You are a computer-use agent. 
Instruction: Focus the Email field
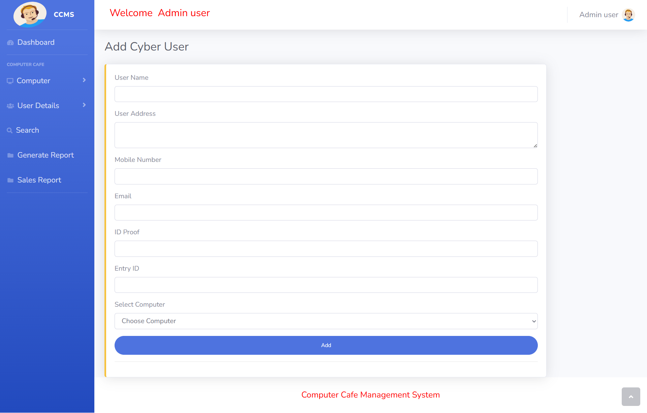coord(326,212)
